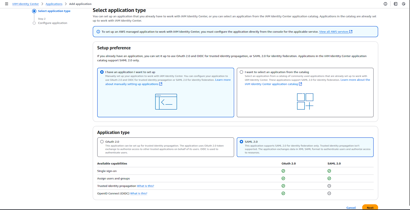The height and width of the screenshot is (210, 410).
Task: Open 'What is this?' for OpenID Connect
Action: (x=139, y=194)
